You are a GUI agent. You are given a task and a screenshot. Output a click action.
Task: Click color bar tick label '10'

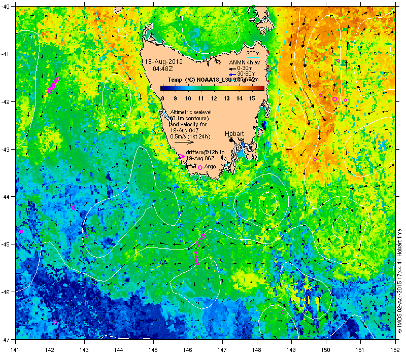point(188,98)
